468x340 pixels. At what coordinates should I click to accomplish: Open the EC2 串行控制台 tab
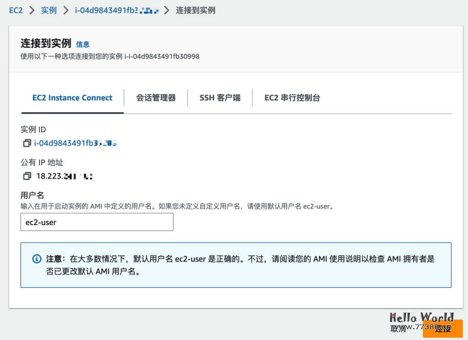(292, 98)
